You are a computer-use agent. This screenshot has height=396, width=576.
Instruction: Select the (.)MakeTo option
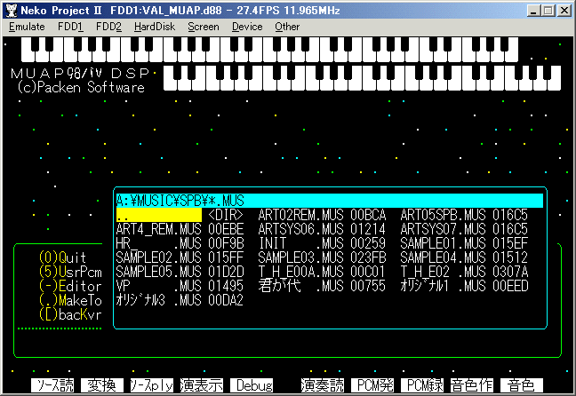tap(70, 301)
